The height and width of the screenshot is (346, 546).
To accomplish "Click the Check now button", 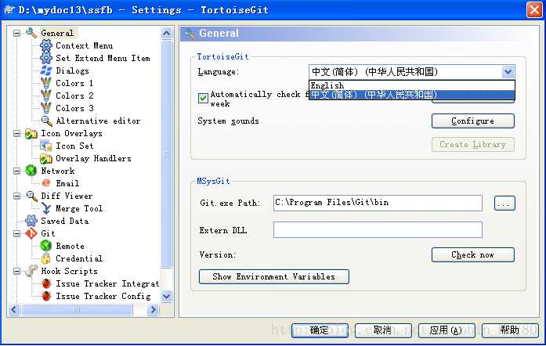I will tap(472, 254).
